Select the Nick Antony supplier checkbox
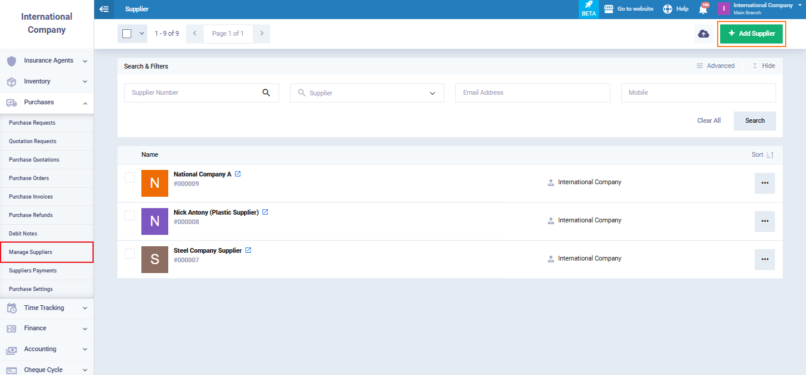Viewport: 806px width, 375px height. coord(129,215)
